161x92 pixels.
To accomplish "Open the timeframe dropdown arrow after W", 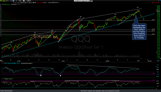I will click(x=18, y=1).
